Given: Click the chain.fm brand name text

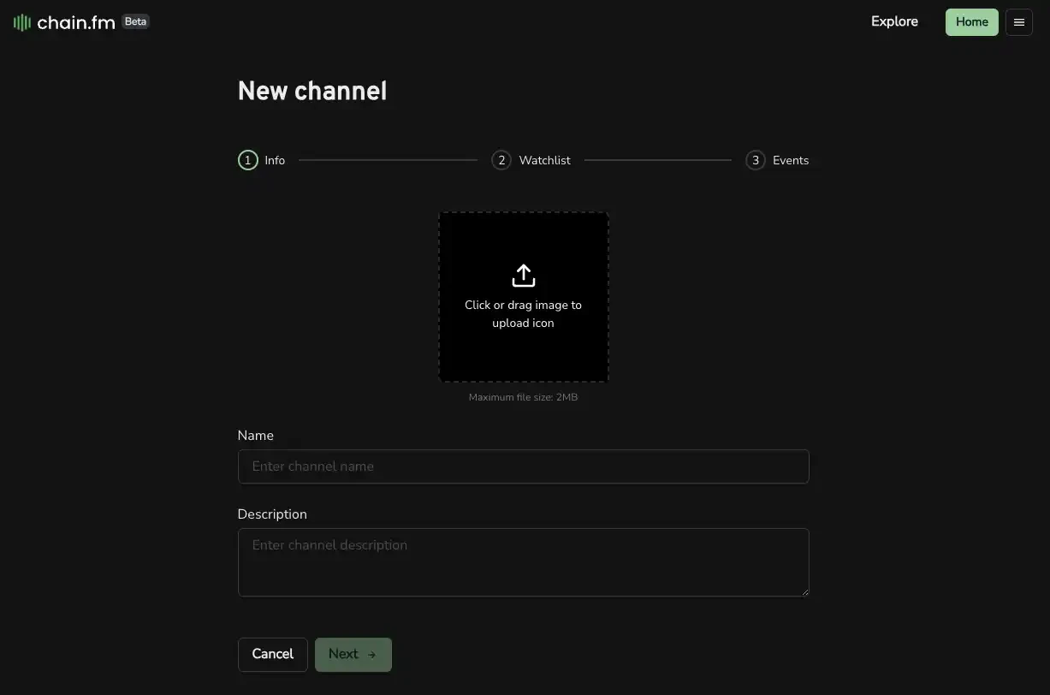Looking at the screenshot, I should 76,23.
